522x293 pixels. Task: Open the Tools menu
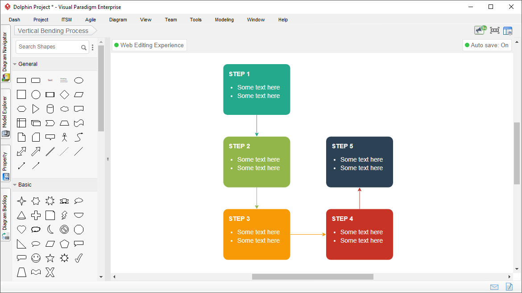click(x=196, y=20)
